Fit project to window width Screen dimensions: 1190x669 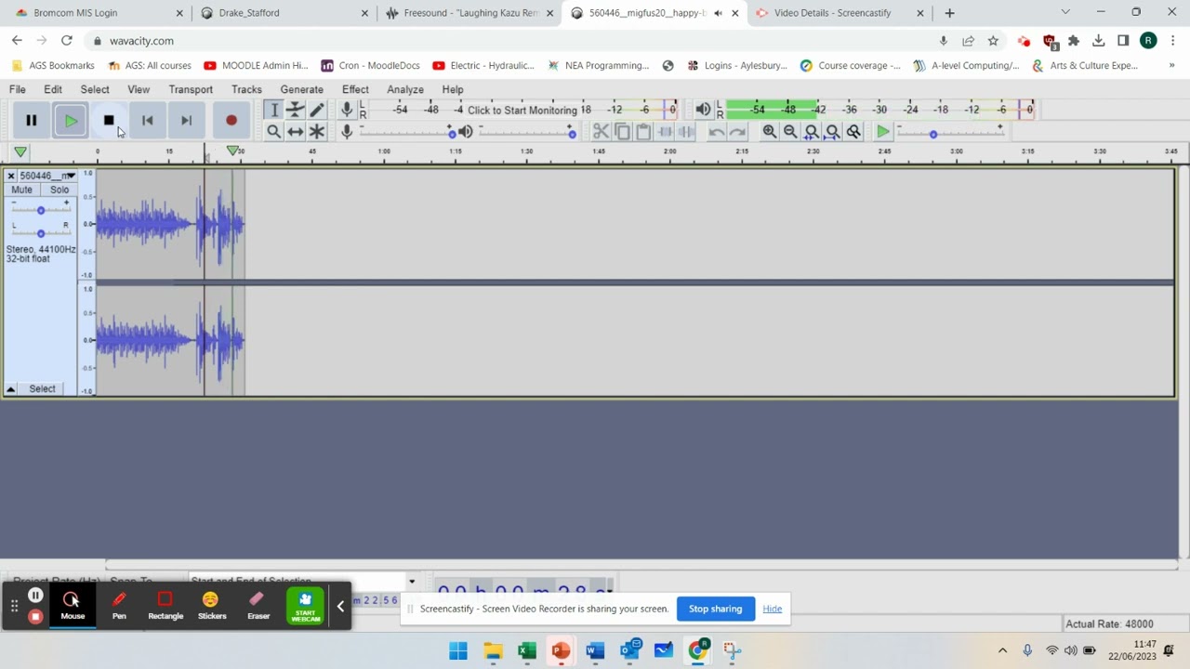832,132
